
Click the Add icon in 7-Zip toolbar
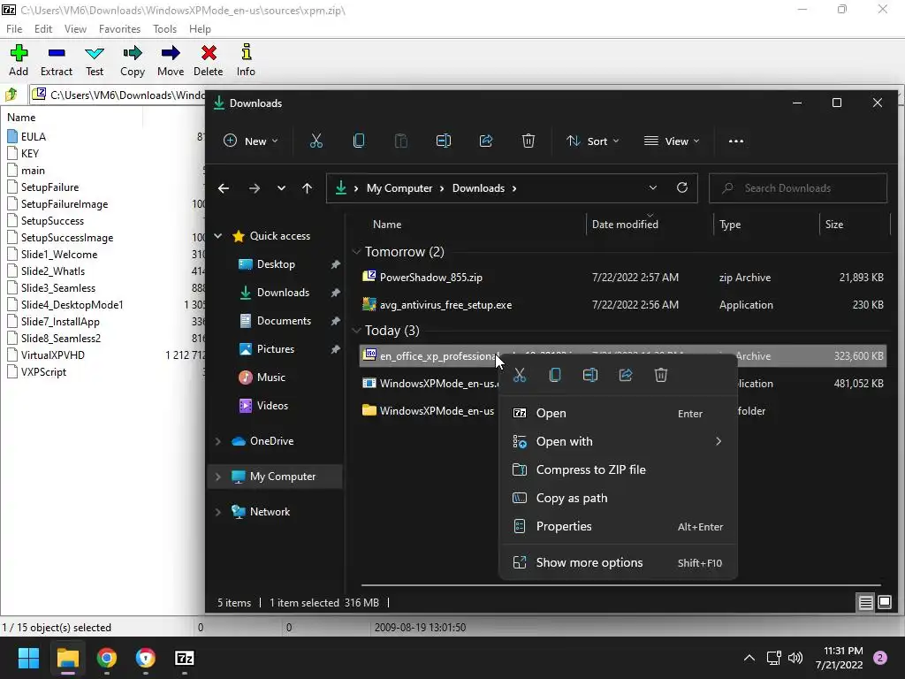point(19,53)
